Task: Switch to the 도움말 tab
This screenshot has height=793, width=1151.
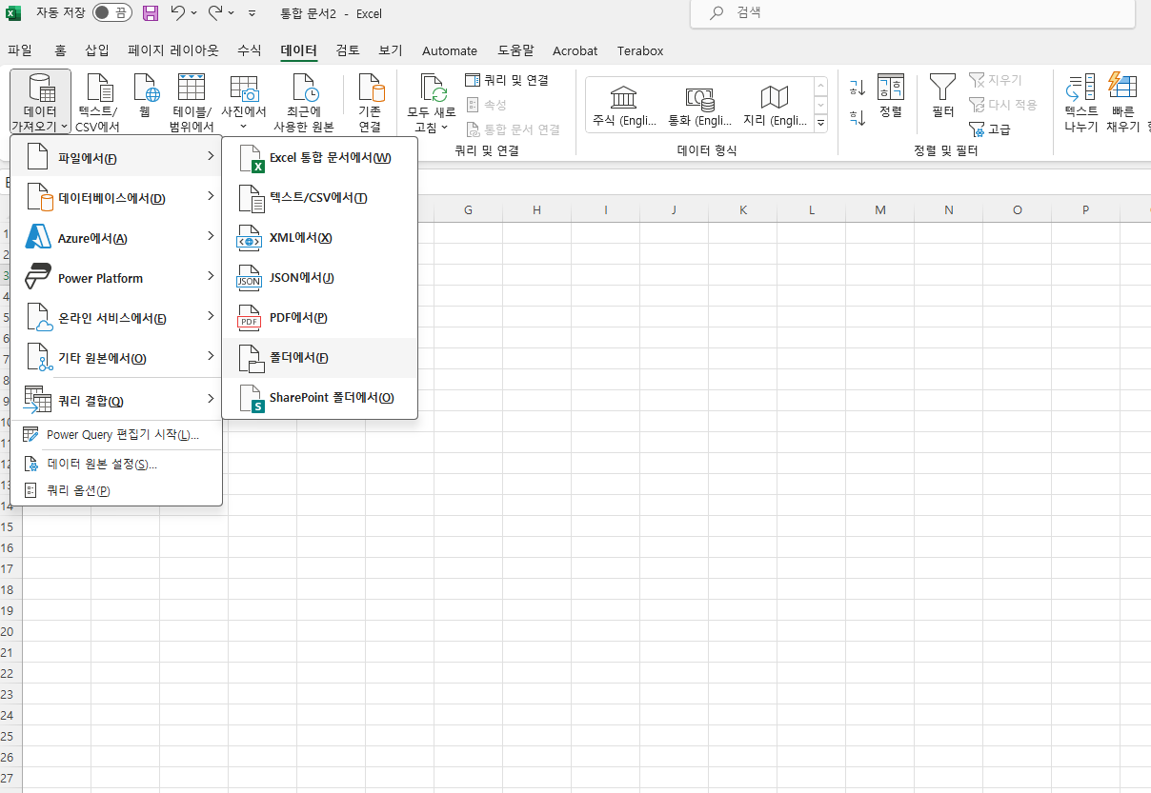Action: 515,50
